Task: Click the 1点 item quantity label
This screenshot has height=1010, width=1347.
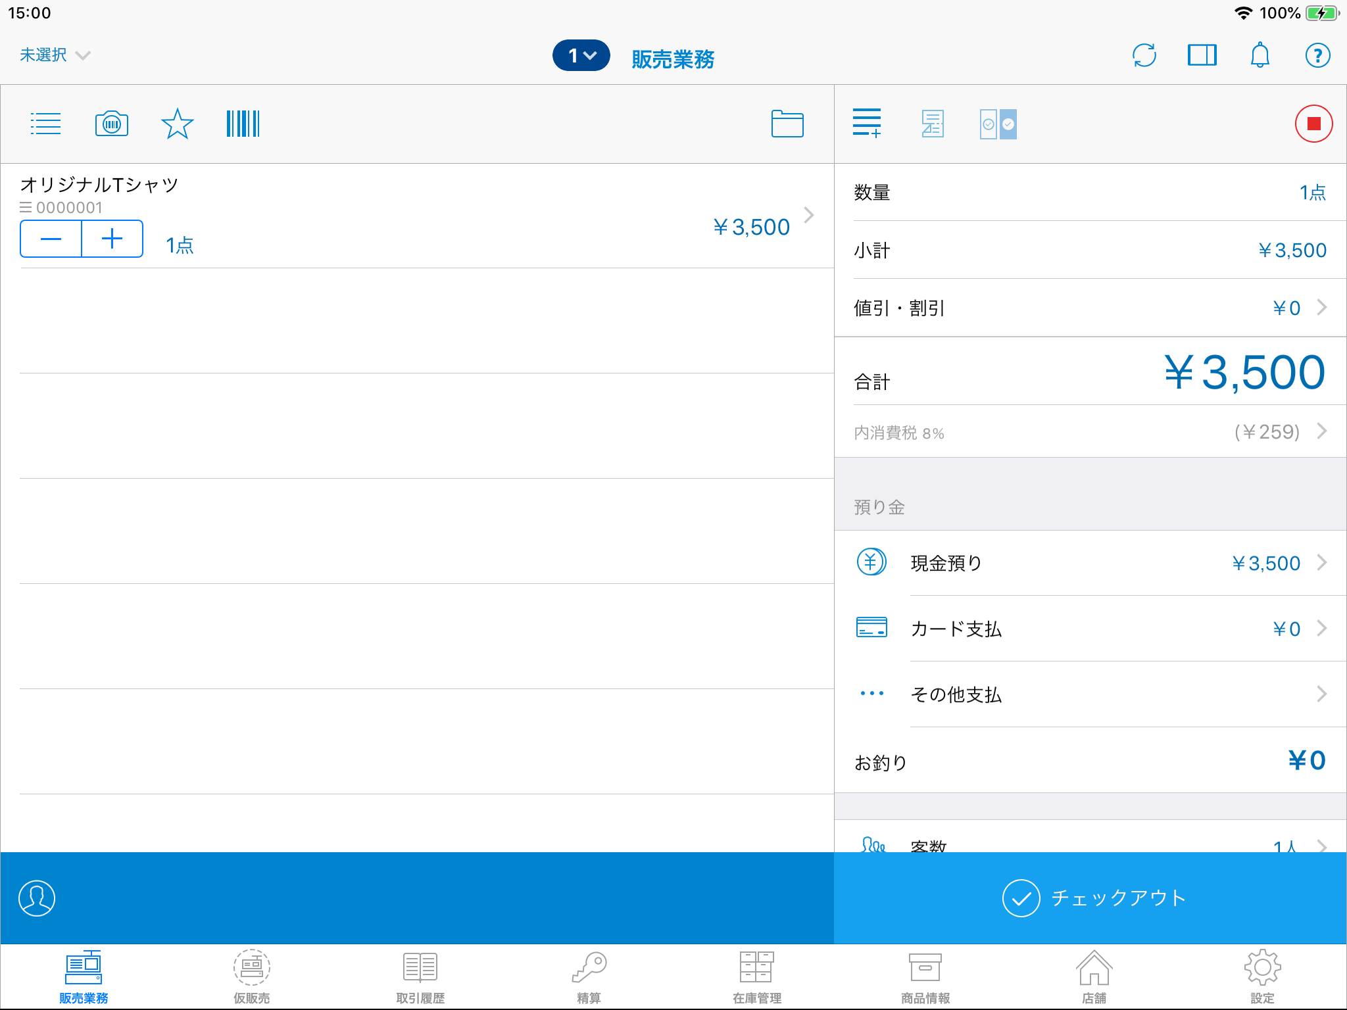Action: click(x=180, y=245)
